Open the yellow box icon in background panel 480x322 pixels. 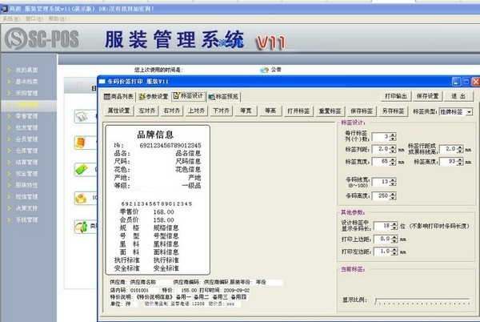(x=81, y=199)
